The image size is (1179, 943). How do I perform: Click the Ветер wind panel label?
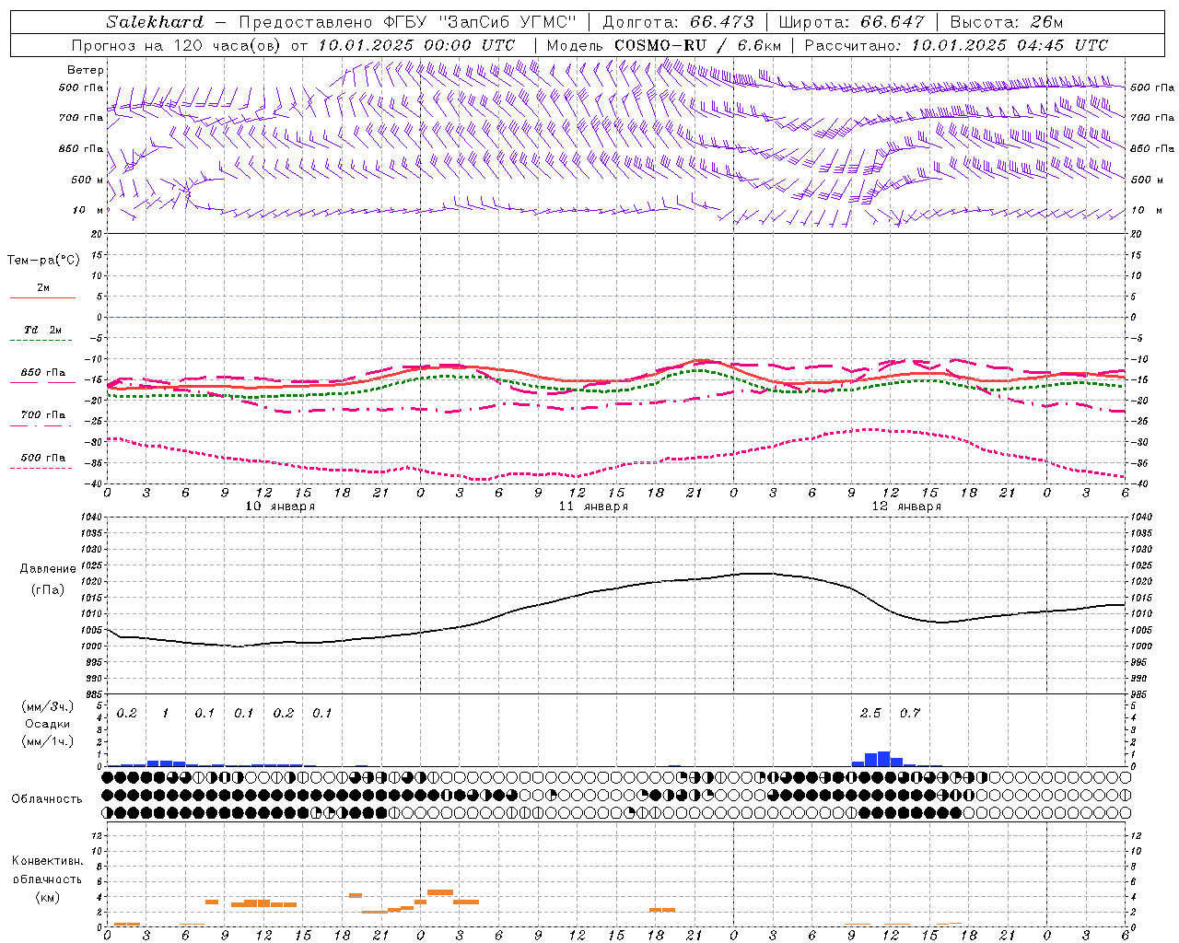86,70
